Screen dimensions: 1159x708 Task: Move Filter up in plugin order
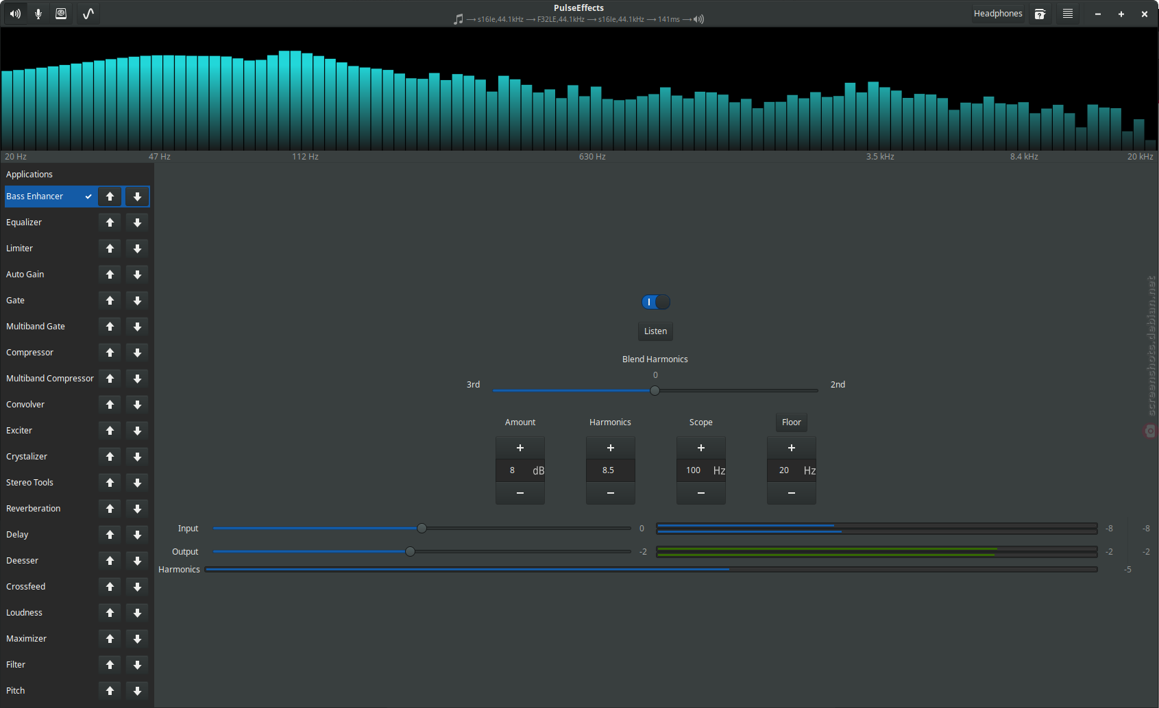110,665
